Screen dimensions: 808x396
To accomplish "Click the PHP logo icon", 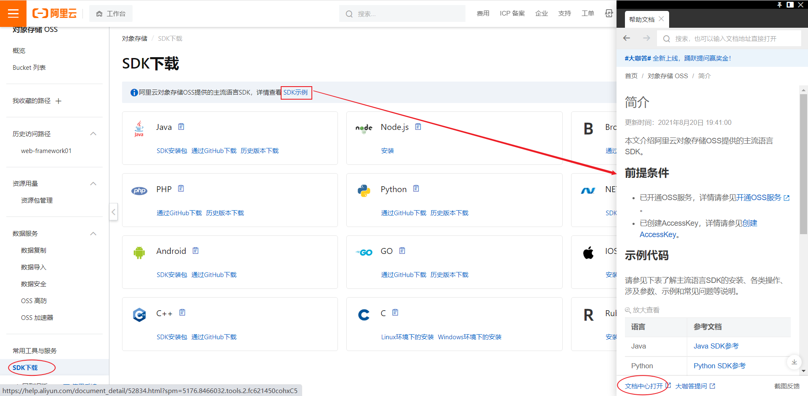I will [139, 190].
